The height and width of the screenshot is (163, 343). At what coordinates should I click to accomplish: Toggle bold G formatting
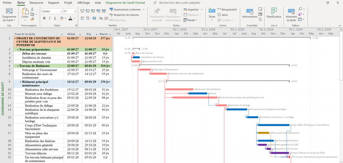pos(44,18)
